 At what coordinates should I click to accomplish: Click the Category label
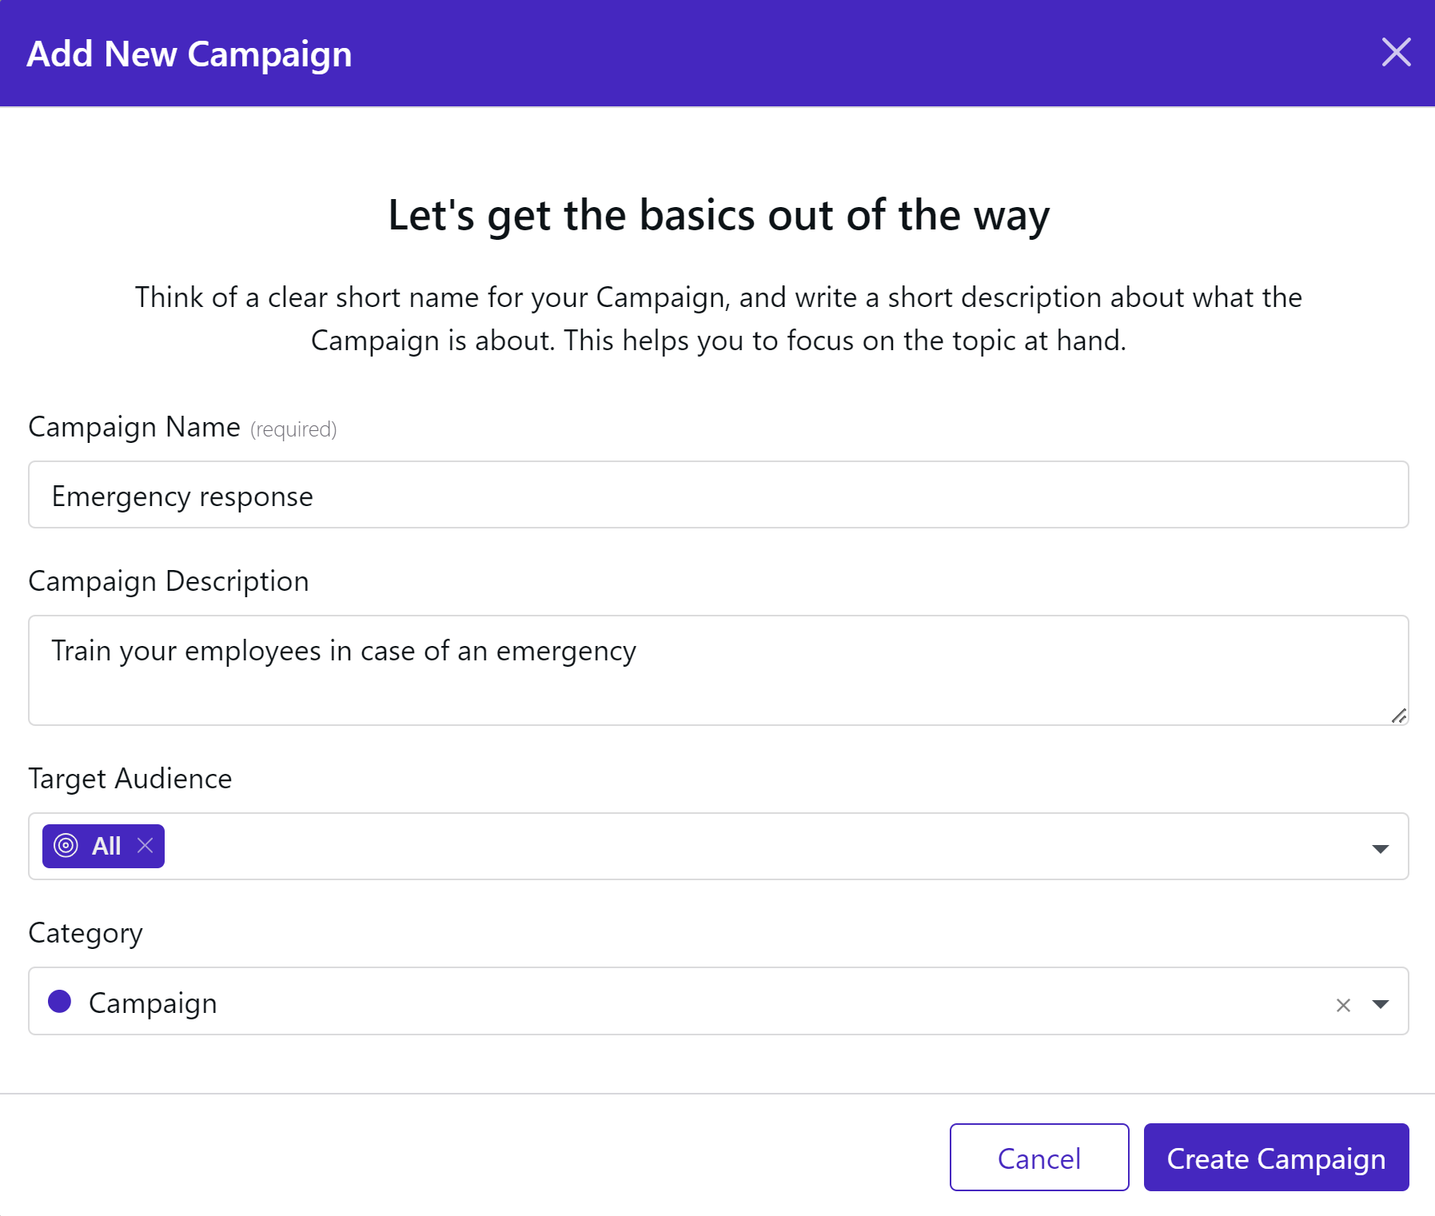[x=86, y=933]
